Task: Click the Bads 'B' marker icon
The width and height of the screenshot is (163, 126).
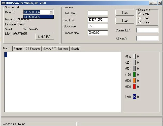Action: (x=134, y=97)
